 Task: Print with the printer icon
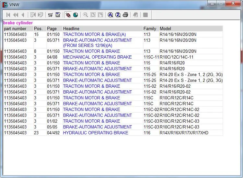pos(125,15)
